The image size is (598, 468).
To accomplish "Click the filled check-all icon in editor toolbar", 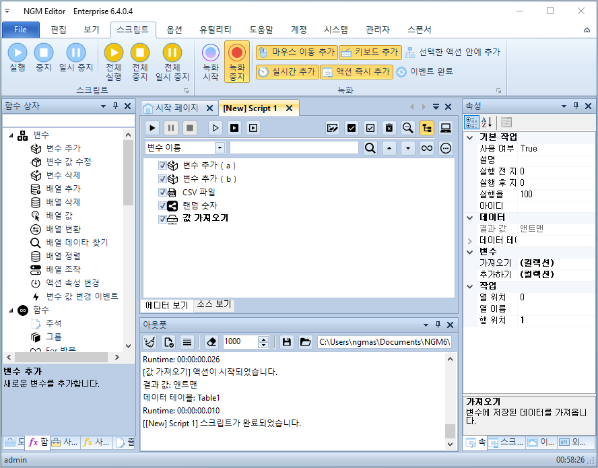I will click(x=352, y=128).
